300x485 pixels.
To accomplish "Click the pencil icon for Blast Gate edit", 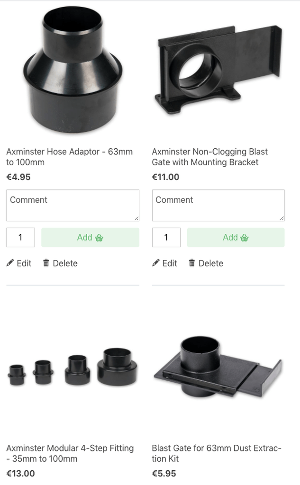I will 156,263.
